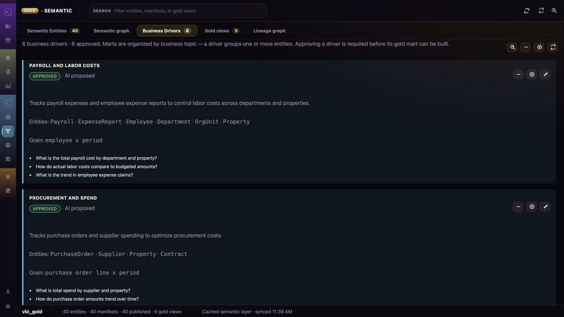Click question about actual versus budgeted labor costs
The width and height of the screenshot is (564, 317).
[96, 167]
